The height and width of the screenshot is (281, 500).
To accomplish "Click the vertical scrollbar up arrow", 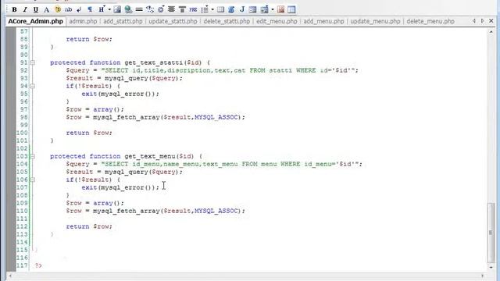I will click(491, 32).
